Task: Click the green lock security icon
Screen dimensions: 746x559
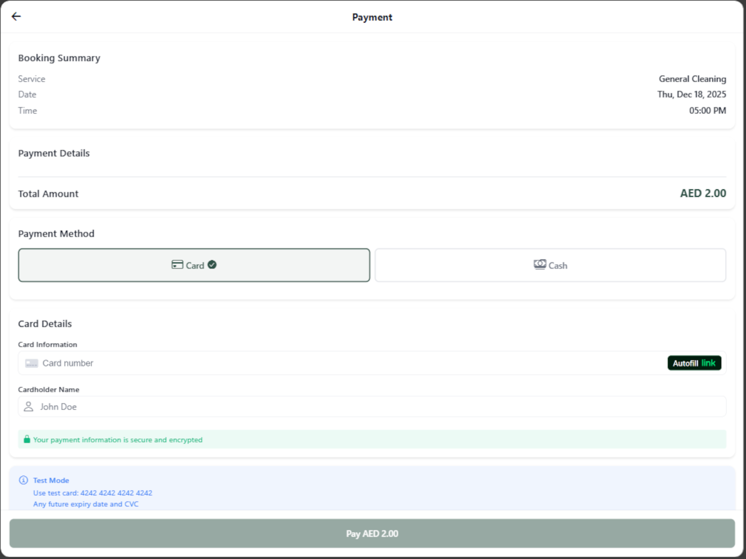Action: point(27,439)
